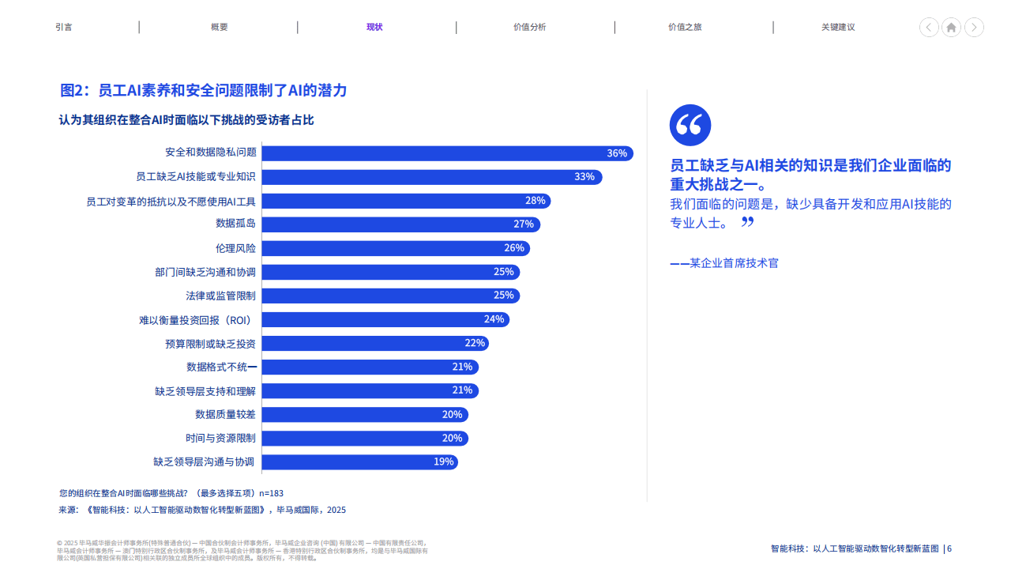Click the next page arrow icon
This screenshot has width=1011, height=569.
[974, 27]
